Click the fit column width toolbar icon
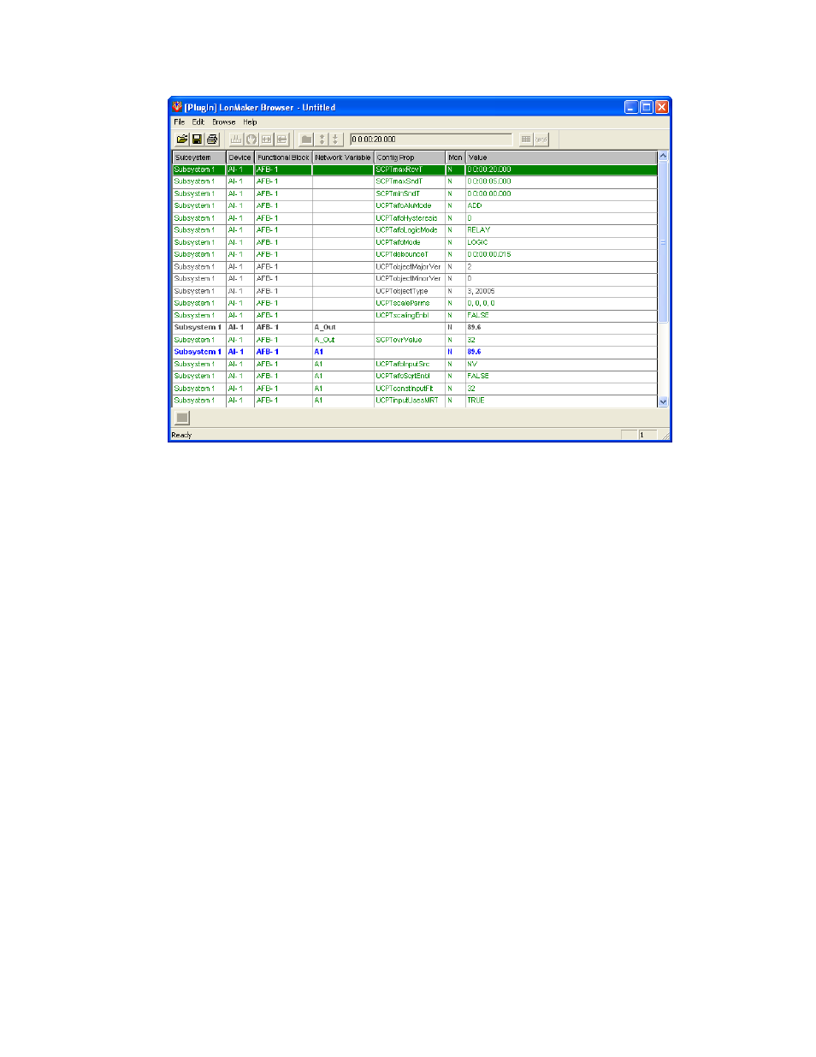Screen dimensions: 816x1057 (x=267, y=140)
